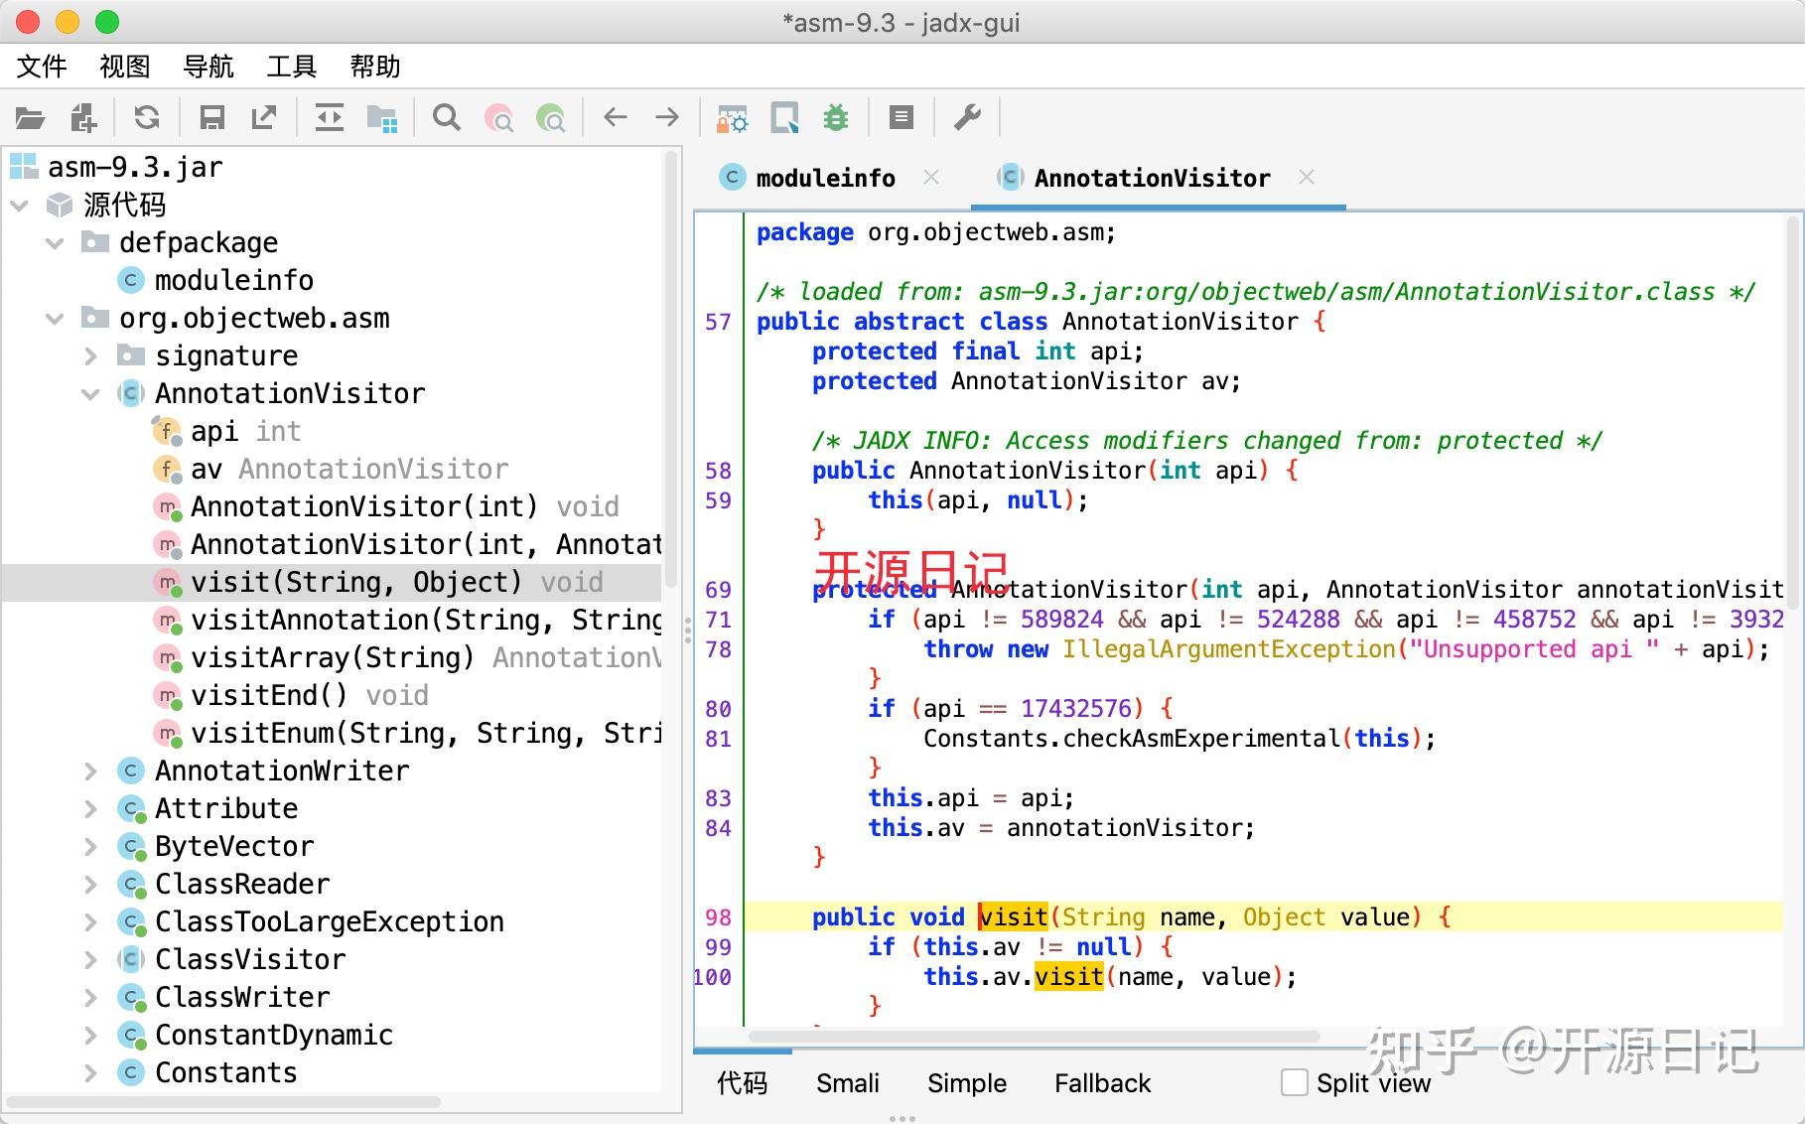Click the visitEnd method icon
This screenshot has height=1124, width=1805.
click(167, 695)
